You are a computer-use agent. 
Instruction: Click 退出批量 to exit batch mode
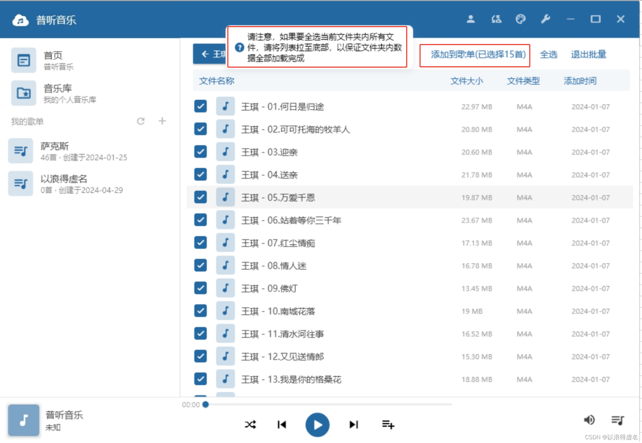tap(588, 55)
